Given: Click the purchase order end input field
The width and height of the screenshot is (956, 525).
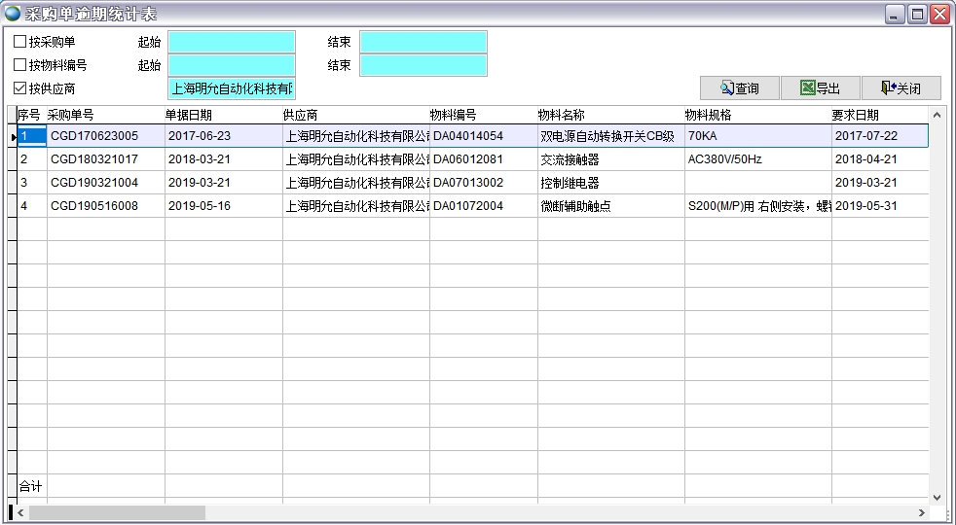Looking at the screenshot, I should click(x=423, y=42).
